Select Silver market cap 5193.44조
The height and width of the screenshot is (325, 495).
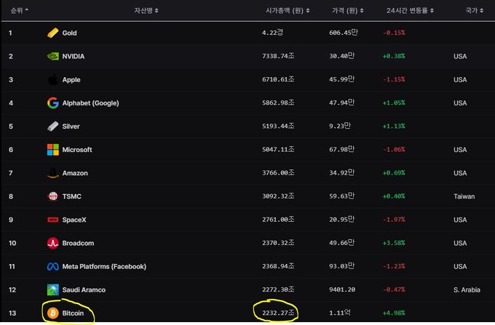click(278, 126)
